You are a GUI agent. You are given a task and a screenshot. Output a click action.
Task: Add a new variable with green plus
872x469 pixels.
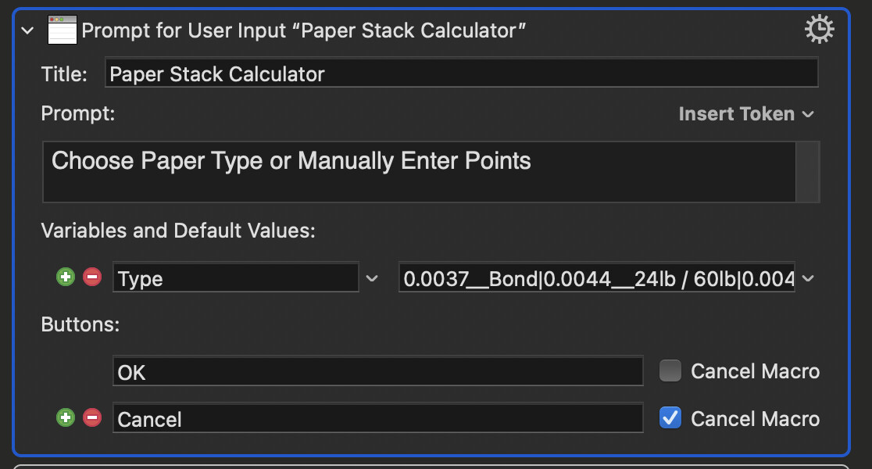pos(66,277)
